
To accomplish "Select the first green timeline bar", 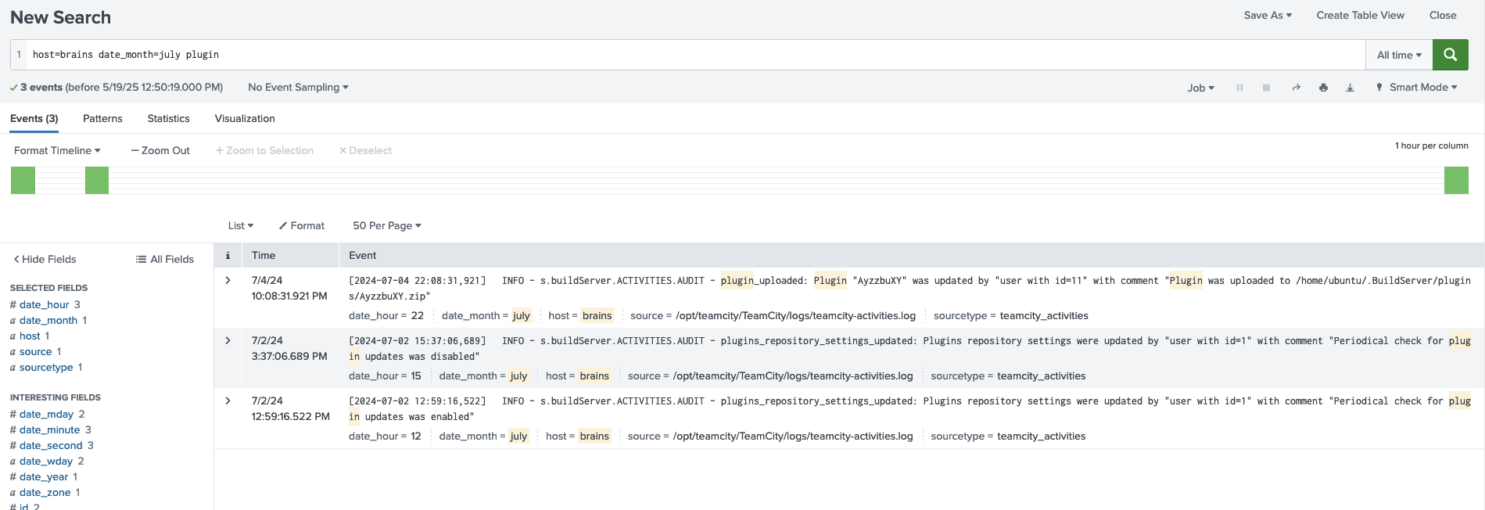I will 23,180.
